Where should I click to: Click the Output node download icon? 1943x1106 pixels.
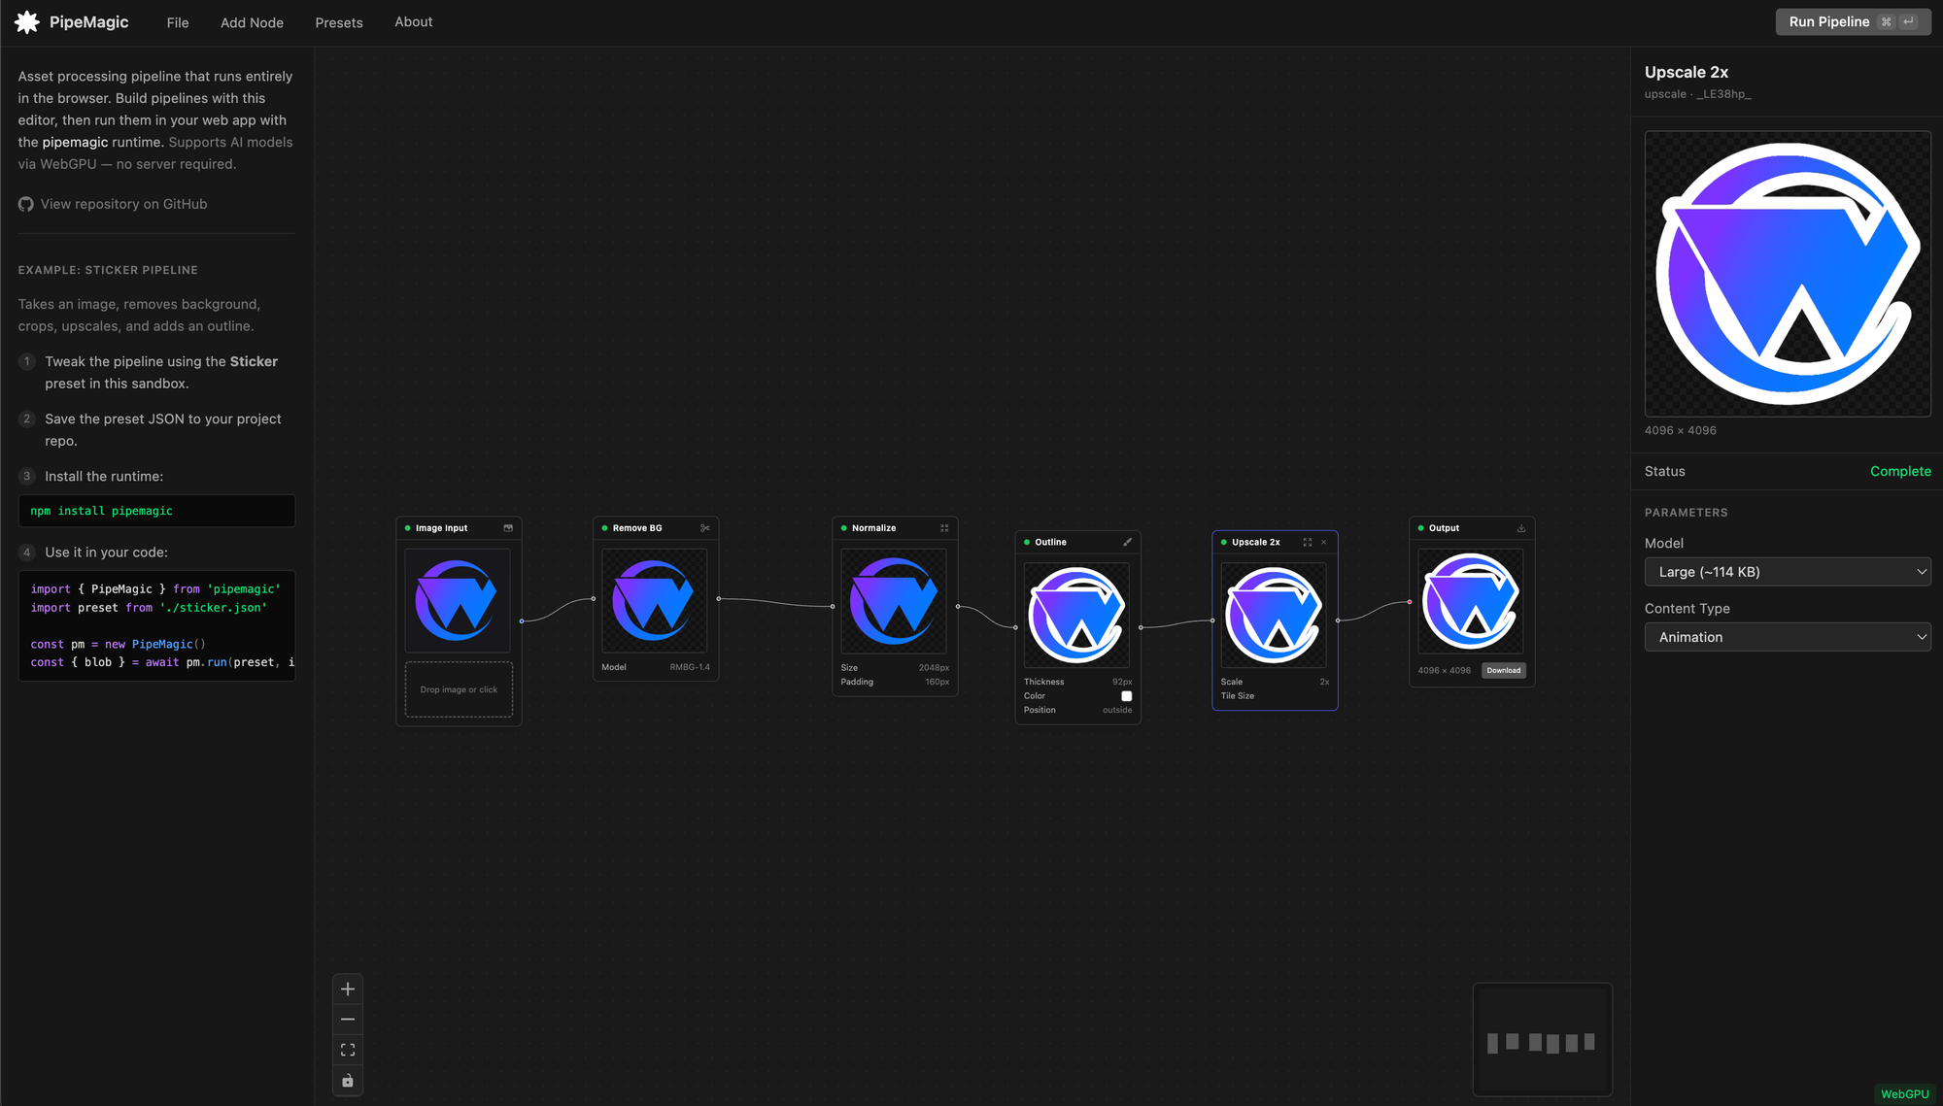click(x=1521, y=528)
